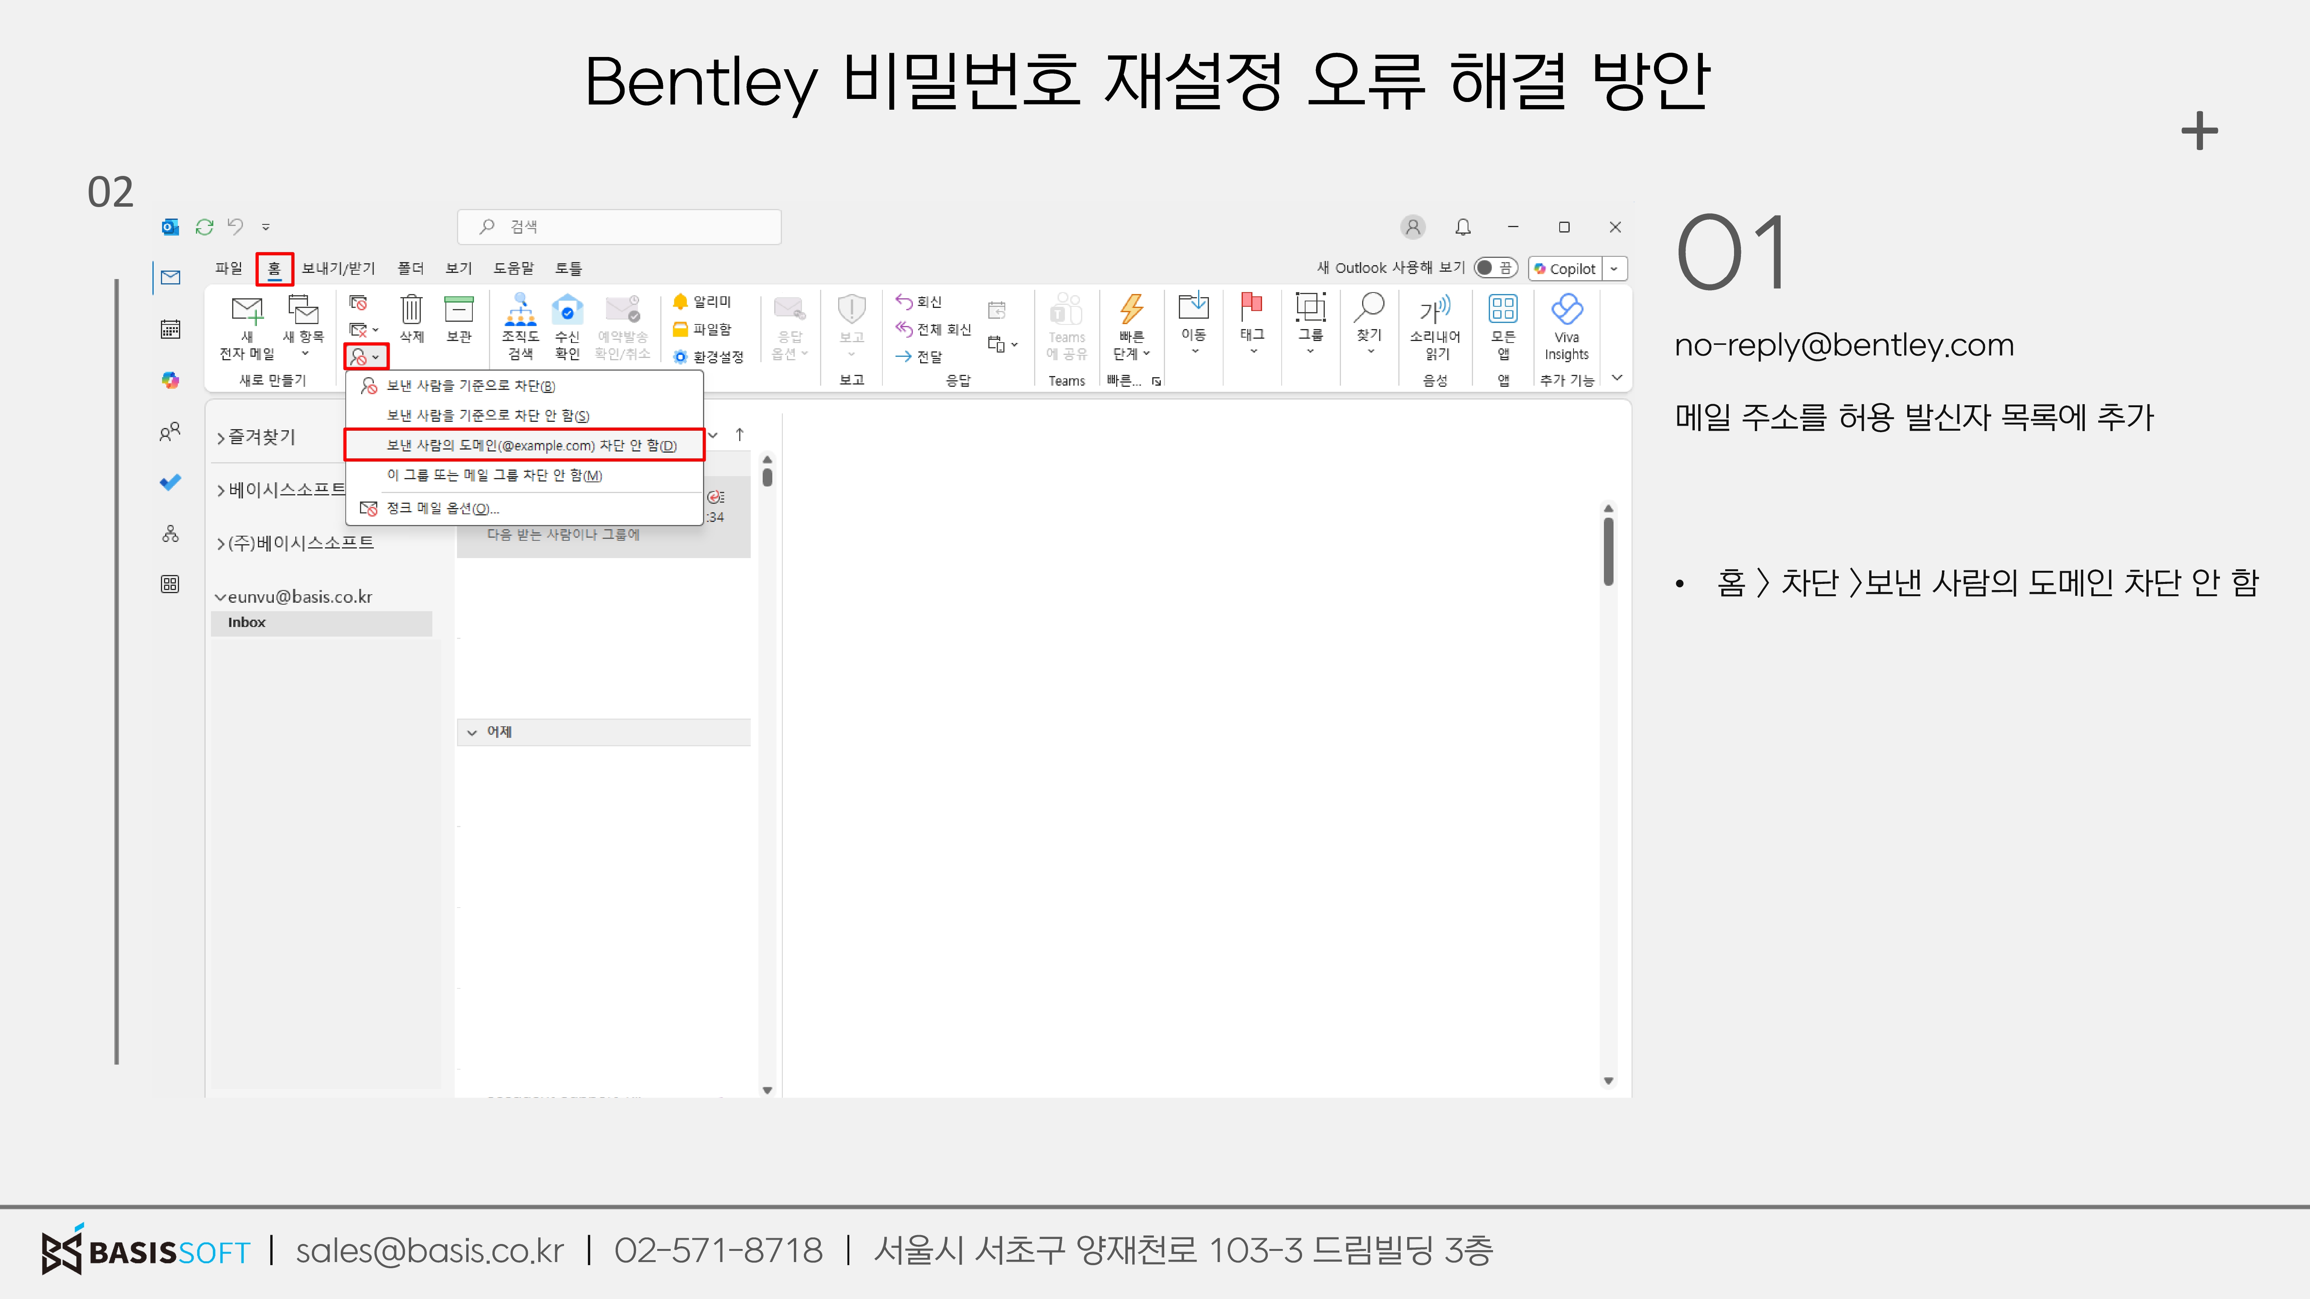Select never block sender's domain (도메인) menu item
The image size is (2310, 1299).
tap(531, 446)
